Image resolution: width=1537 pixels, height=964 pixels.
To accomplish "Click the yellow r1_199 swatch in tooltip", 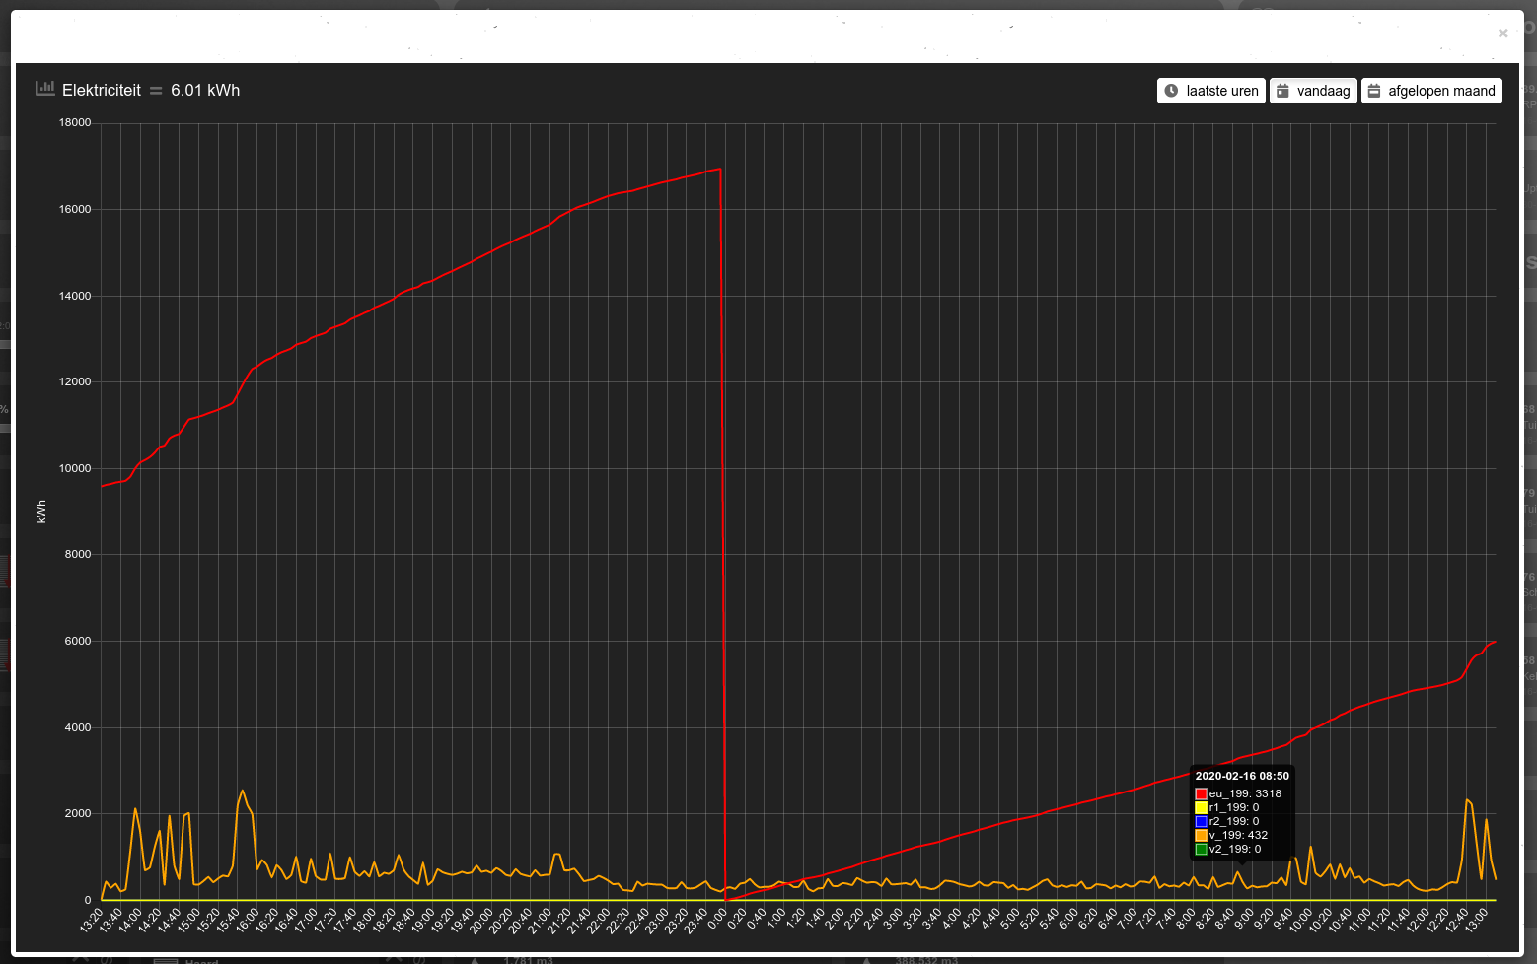I will [x=1201, y=807].
